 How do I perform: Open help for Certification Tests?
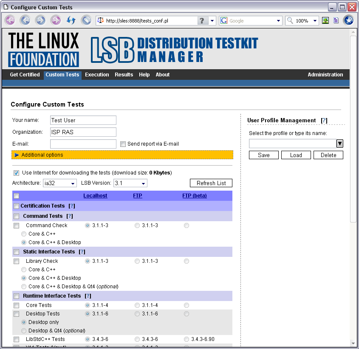pos(72,206)
